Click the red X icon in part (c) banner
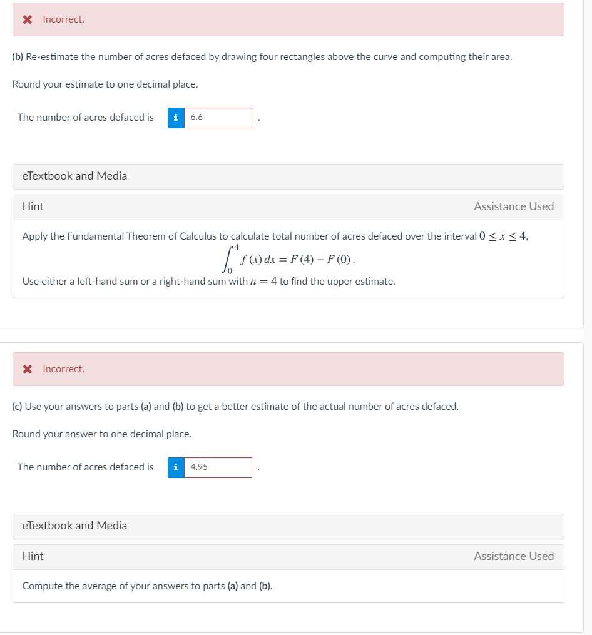 click(x=27, y=369)
